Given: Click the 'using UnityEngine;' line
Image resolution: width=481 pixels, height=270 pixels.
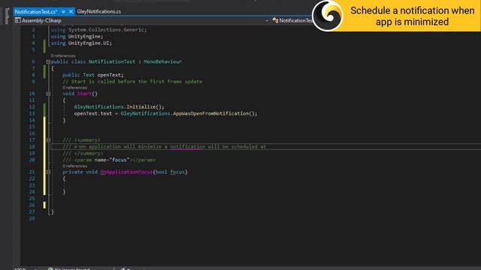Looking at the screenshot, I should coord(77,37).
